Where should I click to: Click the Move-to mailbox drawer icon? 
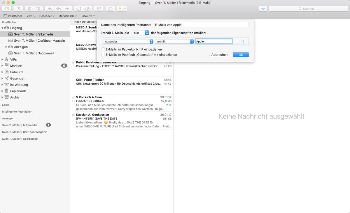coord(110,9)
